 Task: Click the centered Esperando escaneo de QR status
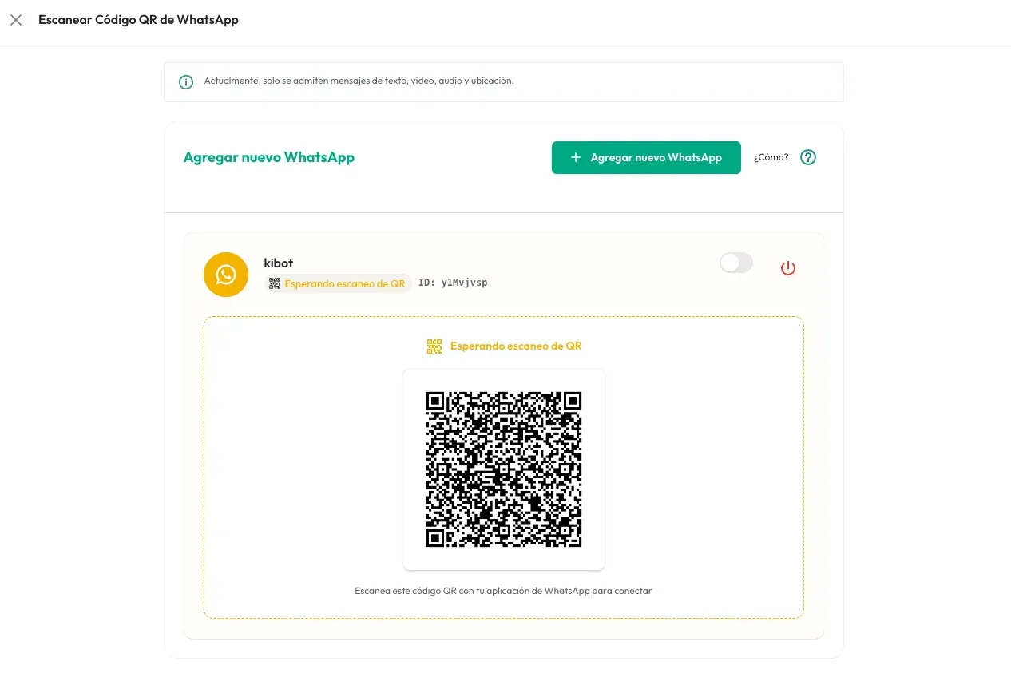pos(517,346)
